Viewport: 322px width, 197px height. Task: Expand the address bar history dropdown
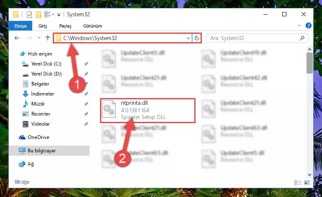[x=188, y=38]
